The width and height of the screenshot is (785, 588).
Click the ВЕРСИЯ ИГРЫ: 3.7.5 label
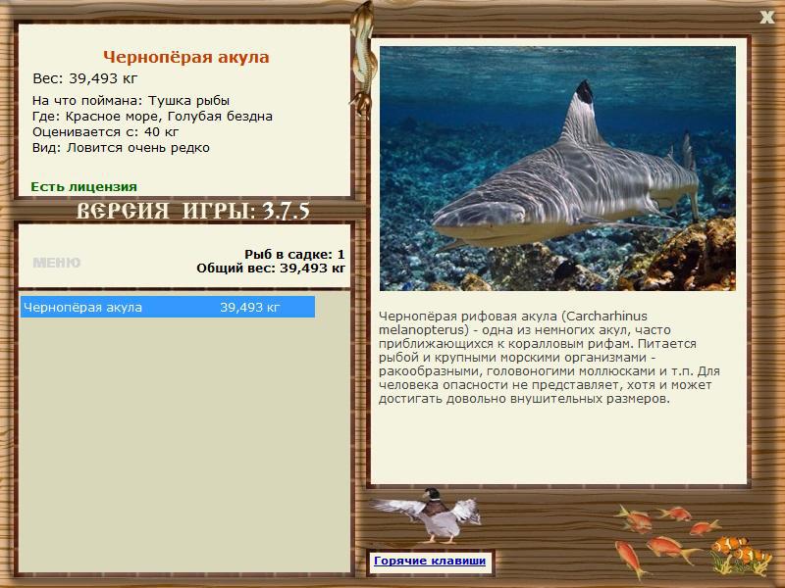pyautogui.click(x=192, y=211)
